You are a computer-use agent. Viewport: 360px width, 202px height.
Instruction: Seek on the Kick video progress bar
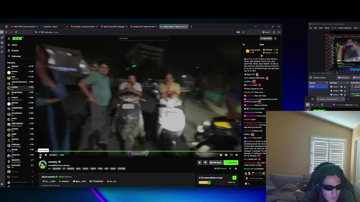tap(138, 151)
